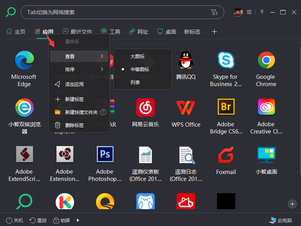Open the search filter dropdown icon
The width and height of the screenshot is (301, 226).
coord(214,12)
